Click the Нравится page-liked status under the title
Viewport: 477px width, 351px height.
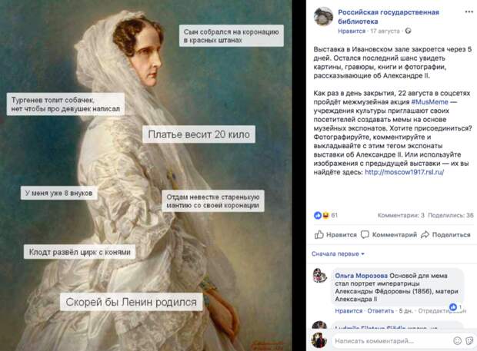point(352,31)
